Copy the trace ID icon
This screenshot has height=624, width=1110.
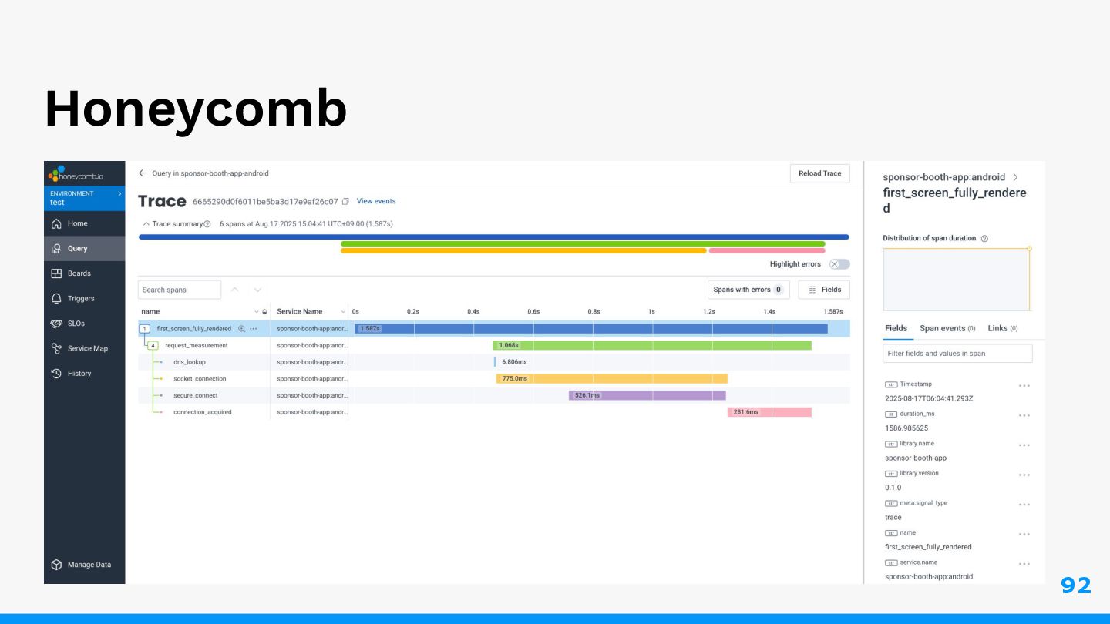345,202
